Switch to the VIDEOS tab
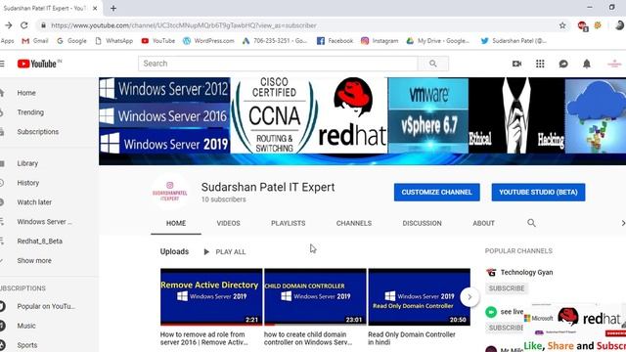626x352 pixels. point(228,223)
